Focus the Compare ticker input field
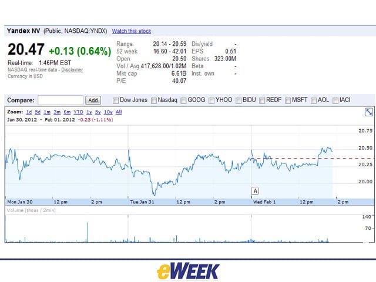Image resolution: width=376 pixels, height=282 pixels. [x=61, y=100]
